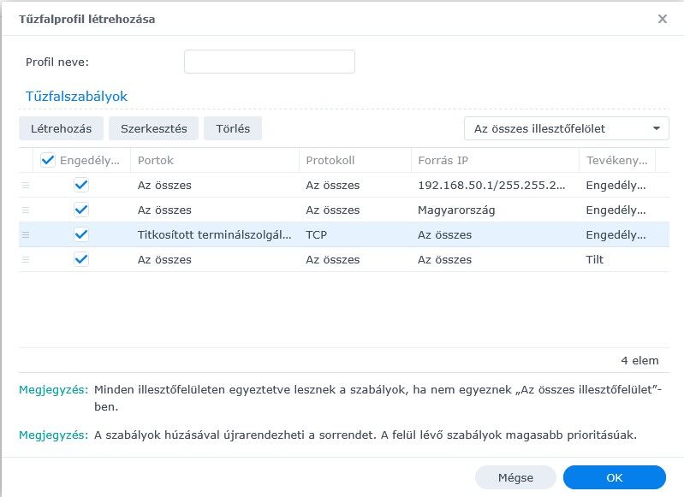Viewport: 684px width, 497px height.
Task: Click drag handle of Tilt rule
Action: (x=26, y=260)
